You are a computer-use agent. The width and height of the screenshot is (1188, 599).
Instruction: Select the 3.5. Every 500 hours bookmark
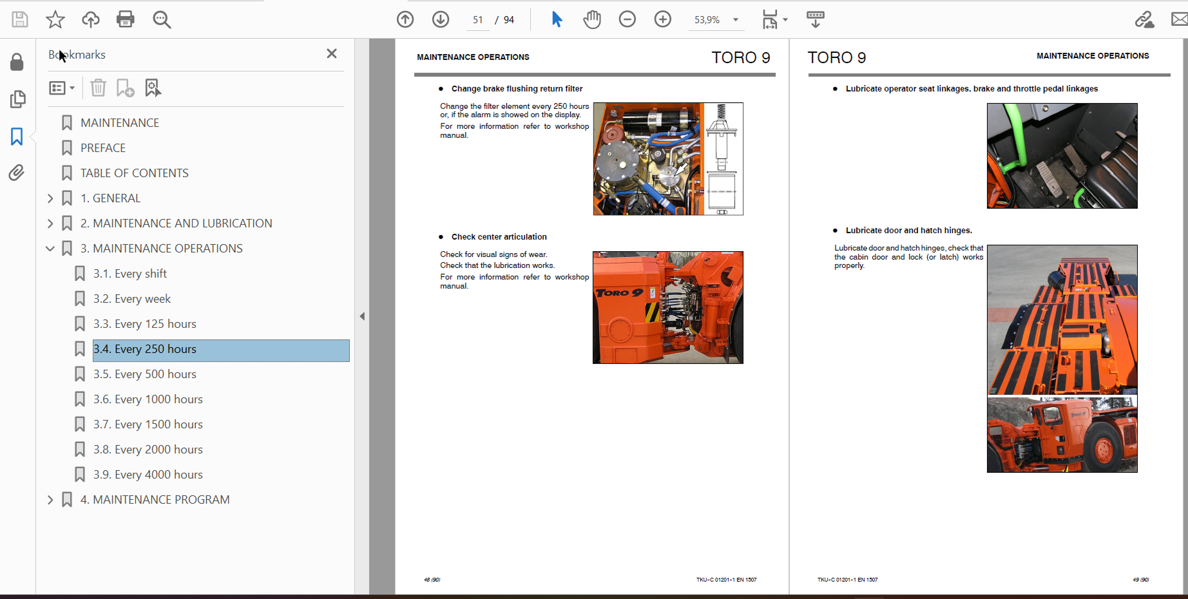(x=145, y=374)
